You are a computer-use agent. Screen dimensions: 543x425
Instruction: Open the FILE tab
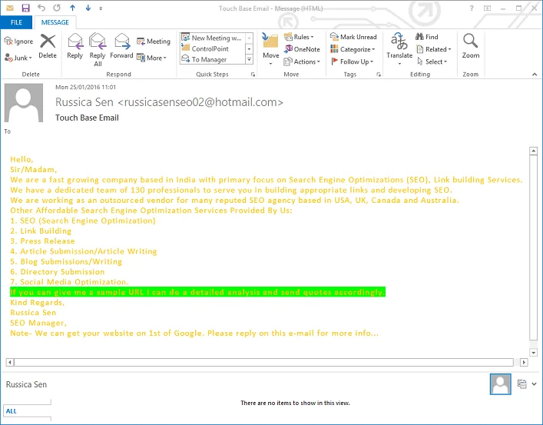click(16, 22)
